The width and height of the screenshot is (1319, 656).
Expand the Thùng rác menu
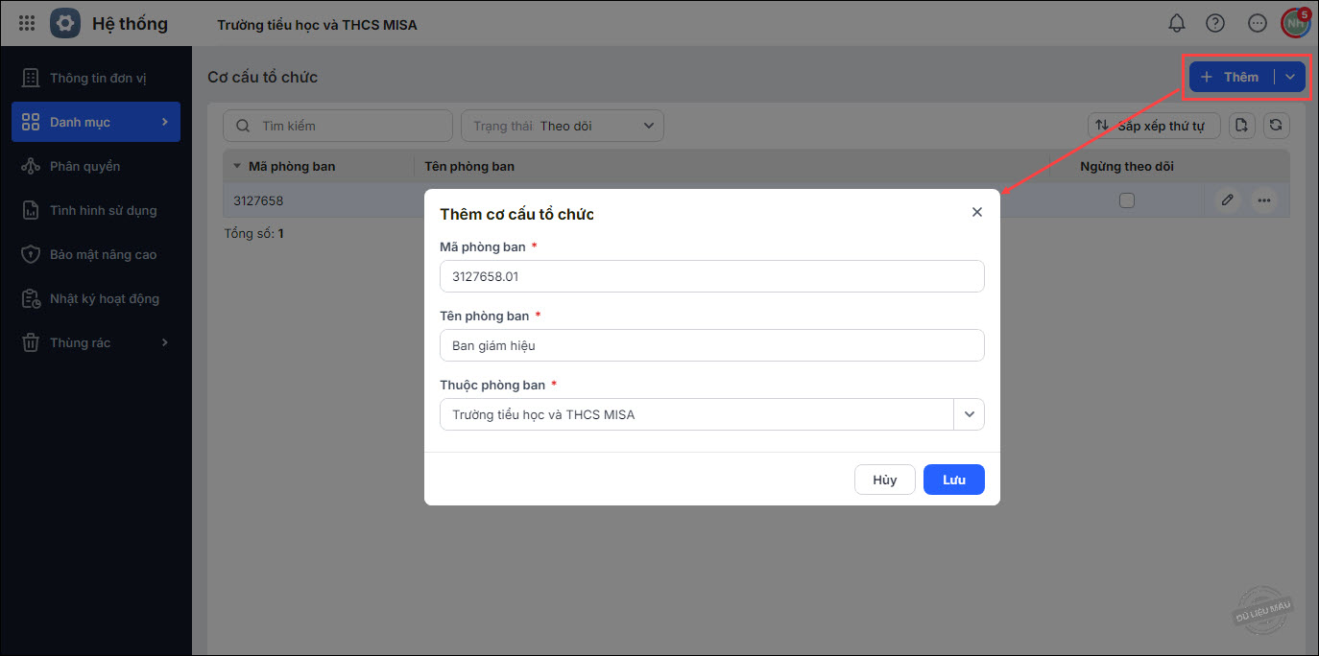tap(95, 342)
